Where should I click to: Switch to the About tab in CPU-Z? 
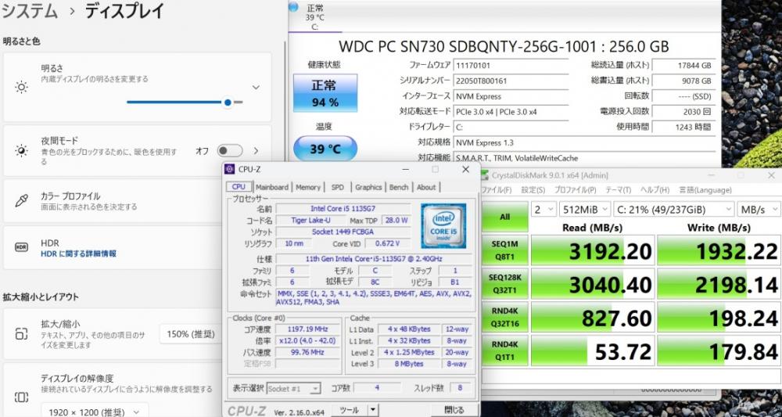point(426,187)
